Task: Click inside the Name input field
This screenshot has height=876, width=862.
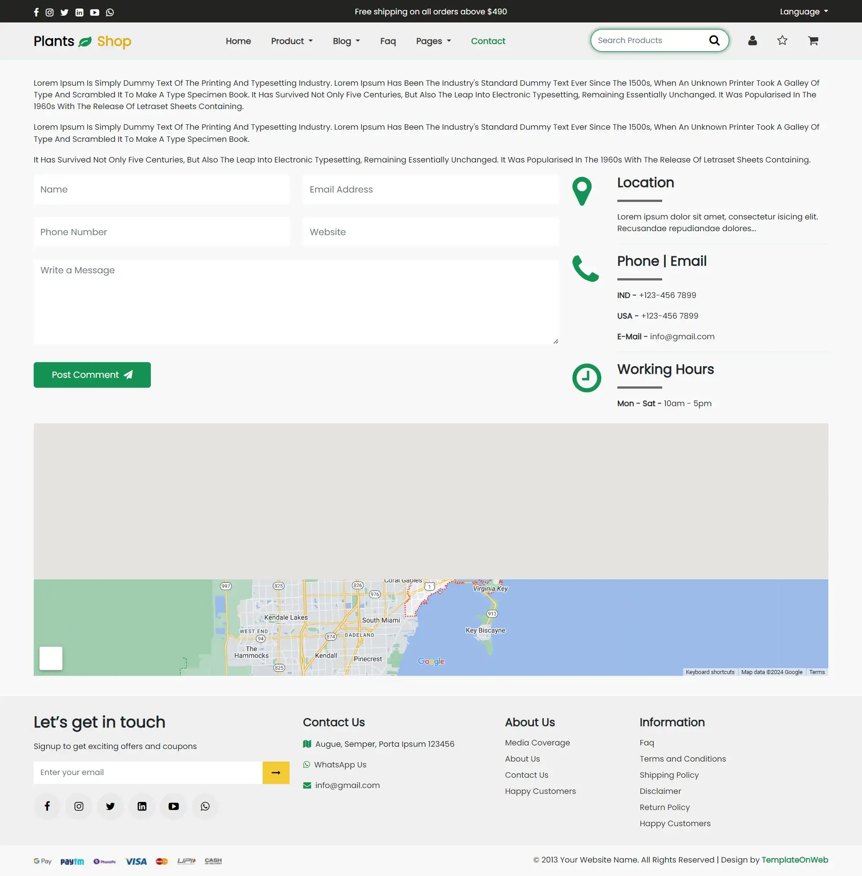Action: pos(161,189)
